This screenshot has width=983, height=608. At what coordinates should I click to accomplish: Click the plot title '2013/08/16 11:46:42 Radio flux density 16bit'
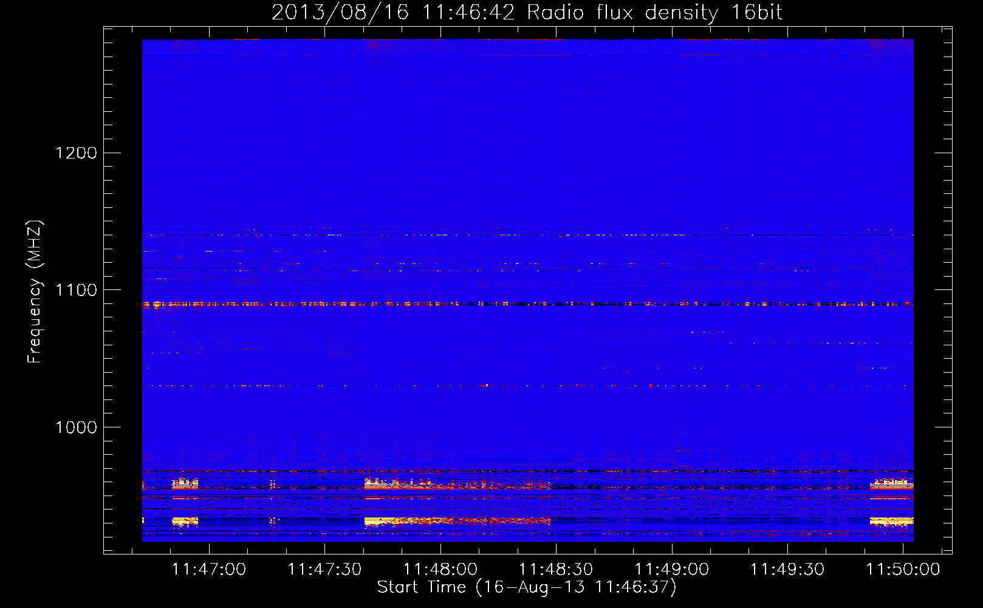[527, 12]
